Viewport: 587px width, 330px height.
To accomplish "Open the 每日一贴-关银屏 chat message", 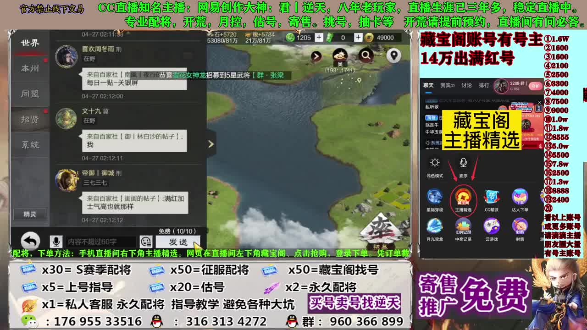I will [x=134, y=79].
